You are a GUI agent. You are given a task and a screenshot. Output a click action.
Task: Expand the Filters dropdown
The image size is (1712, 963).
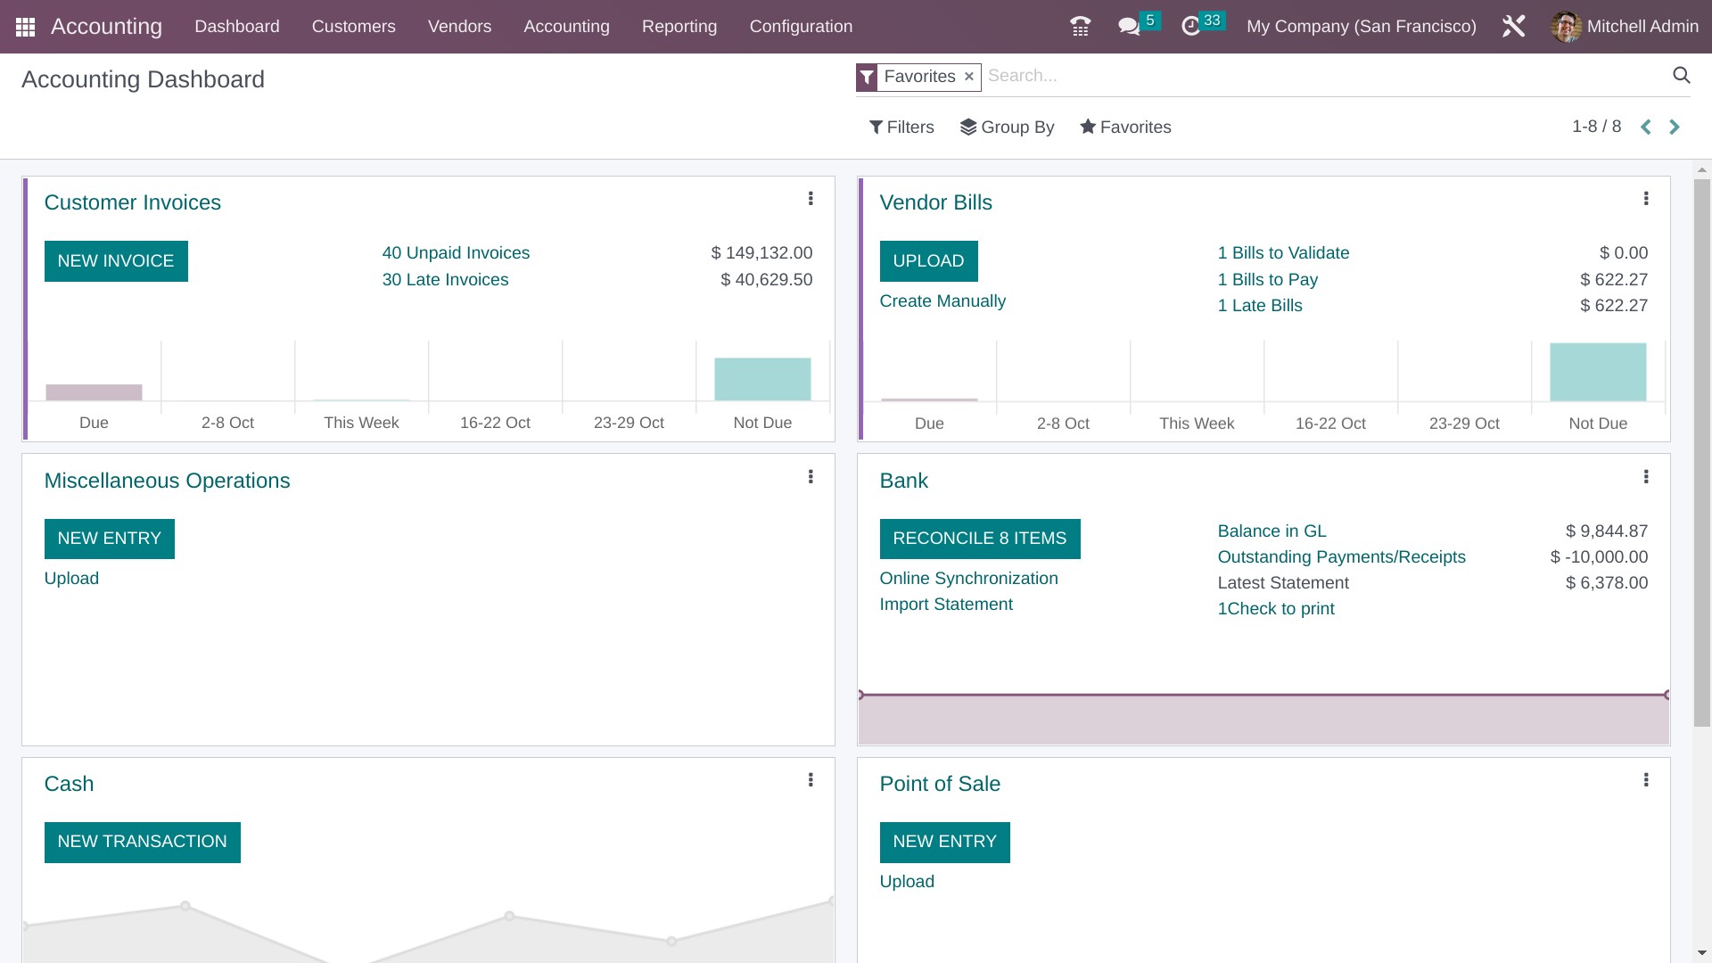(x=901, y=128)
